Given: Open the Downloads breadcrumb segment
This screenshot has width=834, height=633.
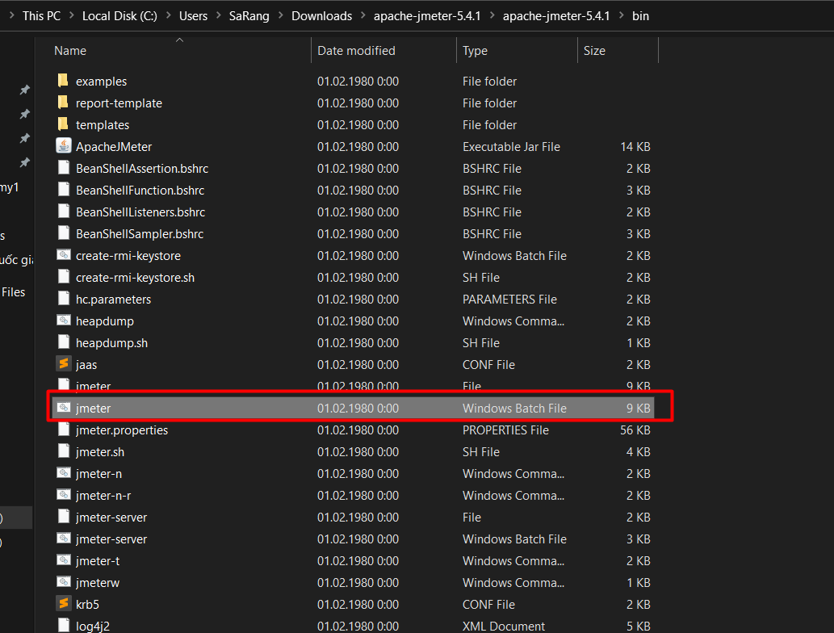Looking at the screenshot, I should [x=322, y=16].
